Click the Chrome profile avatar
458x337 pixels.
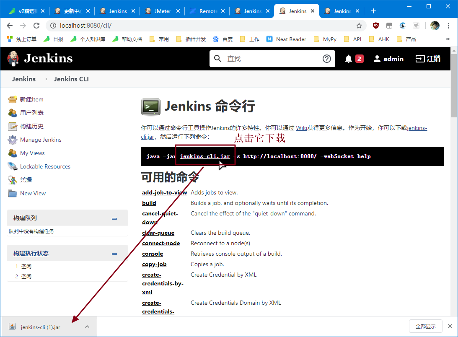[x=435, y=26]
